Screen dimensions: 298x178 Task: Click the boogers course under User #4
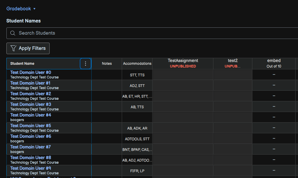17,120
